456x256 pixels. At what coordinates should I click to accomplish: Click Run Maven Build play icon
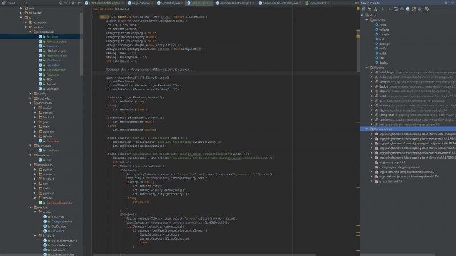click(x=390, y=9)
